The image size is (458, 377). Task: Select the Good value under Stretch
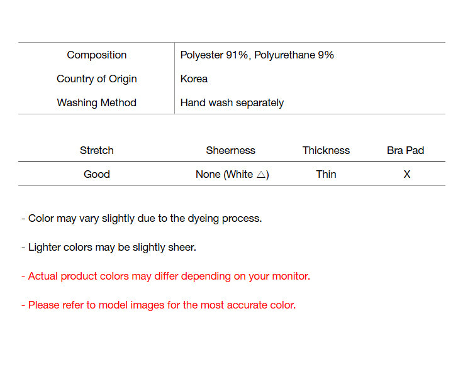(96, 175)
